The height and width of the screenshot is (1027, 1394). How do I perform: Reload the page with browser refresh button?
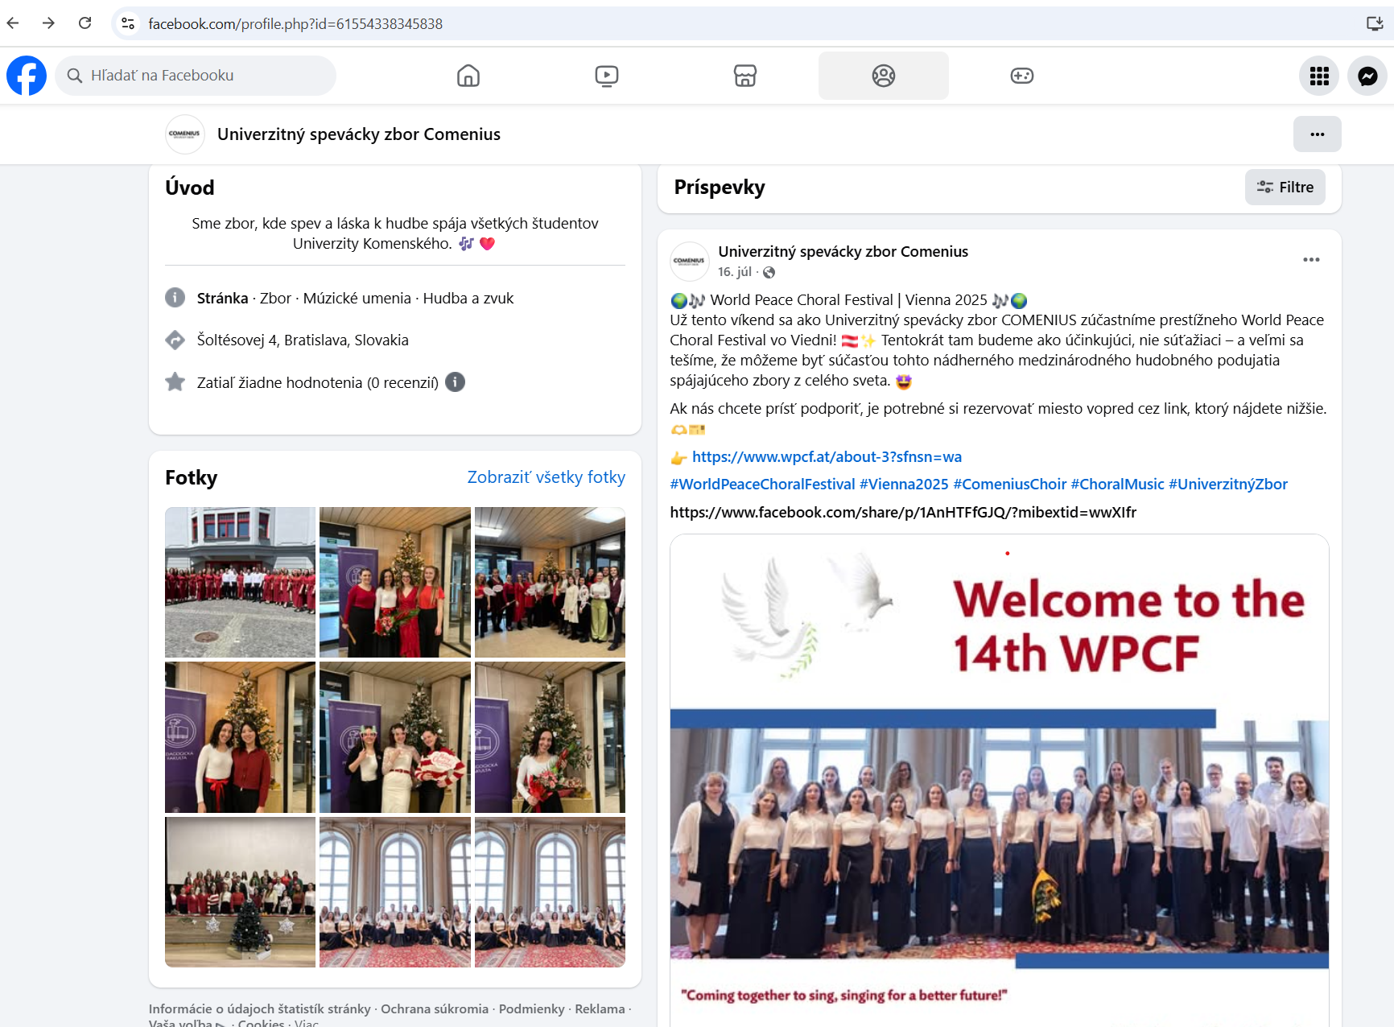point(85,23)
